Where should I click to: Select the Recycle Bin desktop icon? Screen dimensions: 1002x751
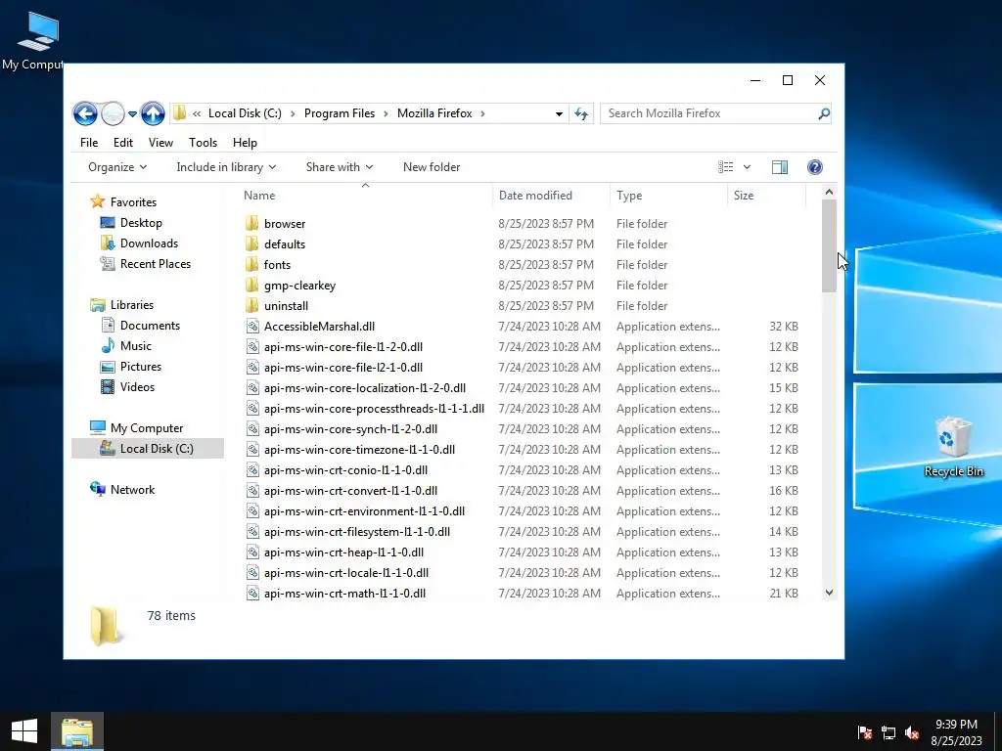(953, 448)
